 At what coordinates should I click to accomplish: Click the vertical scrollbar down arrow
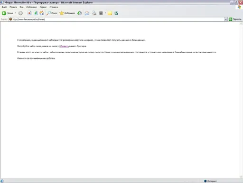click(241, 177)
